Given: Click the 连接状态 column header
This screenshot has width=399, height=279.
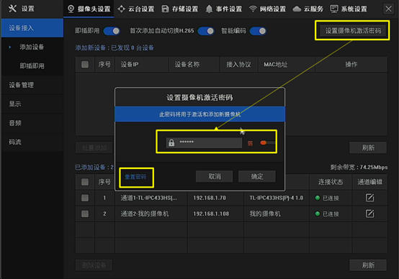Looking at the screenshot, I should click(x=331, y=182).
